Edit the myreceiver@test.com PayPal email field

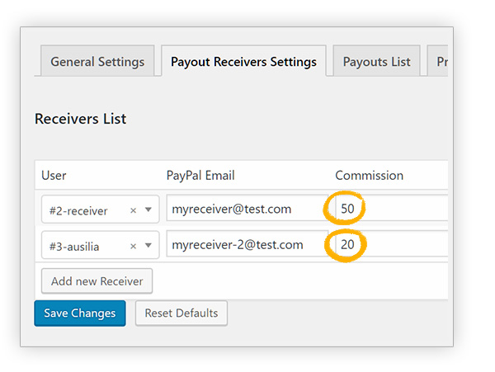(x=247, y=208)
